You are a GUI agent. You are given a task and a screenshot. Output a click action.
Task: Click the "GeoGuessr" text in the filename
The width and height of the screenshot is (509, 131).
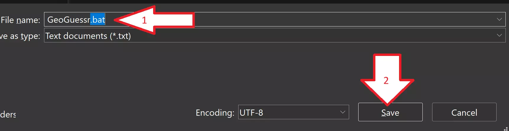click(68, 20)
